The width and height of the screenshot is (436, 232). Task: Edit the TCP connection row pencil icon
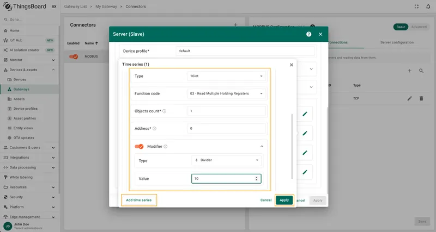pyautogui.click(x=410, y=98)
